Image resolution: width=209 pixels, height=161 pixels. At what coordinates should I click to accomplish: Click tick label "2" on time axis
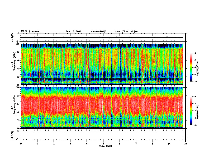pos(54,144)
